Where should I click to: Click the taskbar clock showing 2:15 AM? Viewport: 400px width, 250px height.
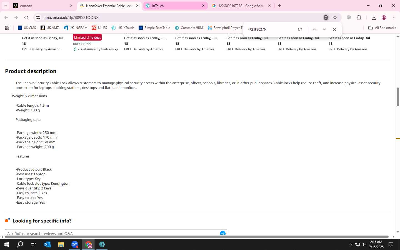coord(376,244)
